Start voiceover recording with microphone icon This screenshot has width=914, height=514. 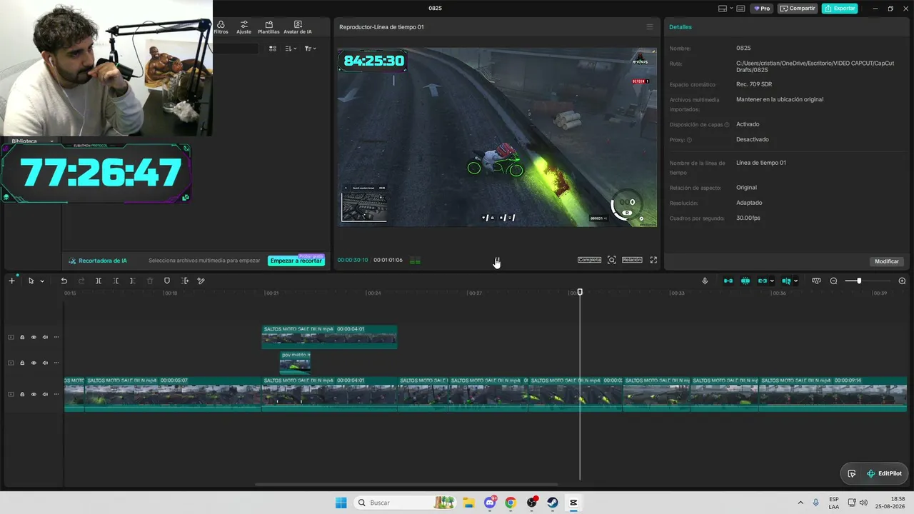705,281
